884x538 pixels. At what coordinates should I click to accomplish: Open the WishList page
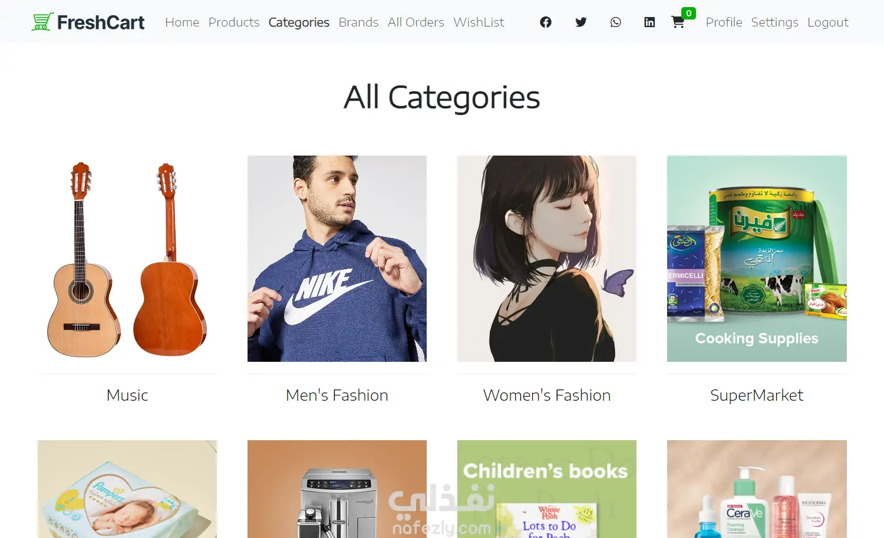[479, 22]
